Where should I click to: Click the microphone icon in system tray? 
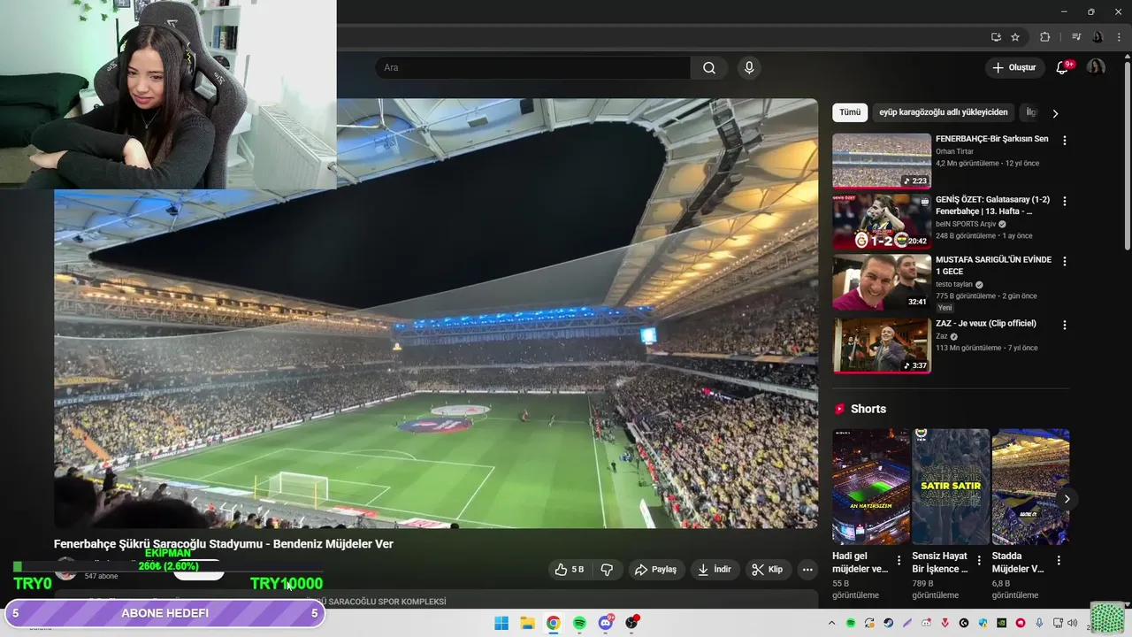(1038, 623)
